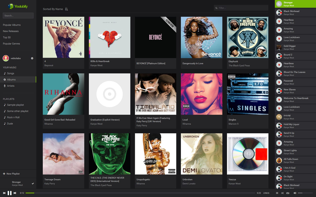
Task: Pause the playing song
Action: (x=10, y=193)
